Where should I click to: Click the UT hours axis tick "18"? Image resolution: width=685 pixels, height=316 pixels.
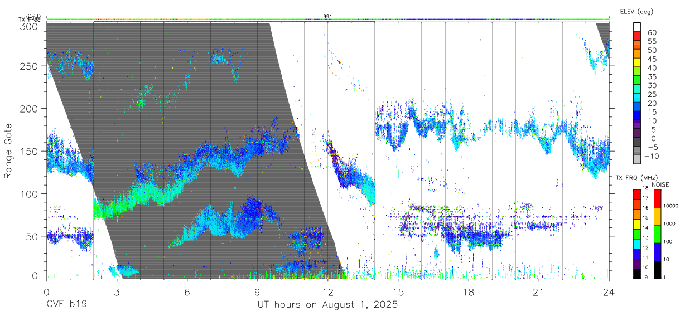tap(469, 291)
